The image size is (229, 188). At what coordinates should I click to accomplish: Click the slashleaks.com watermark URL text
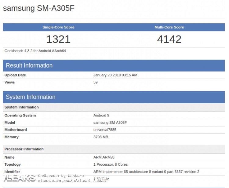click(72, 181)
